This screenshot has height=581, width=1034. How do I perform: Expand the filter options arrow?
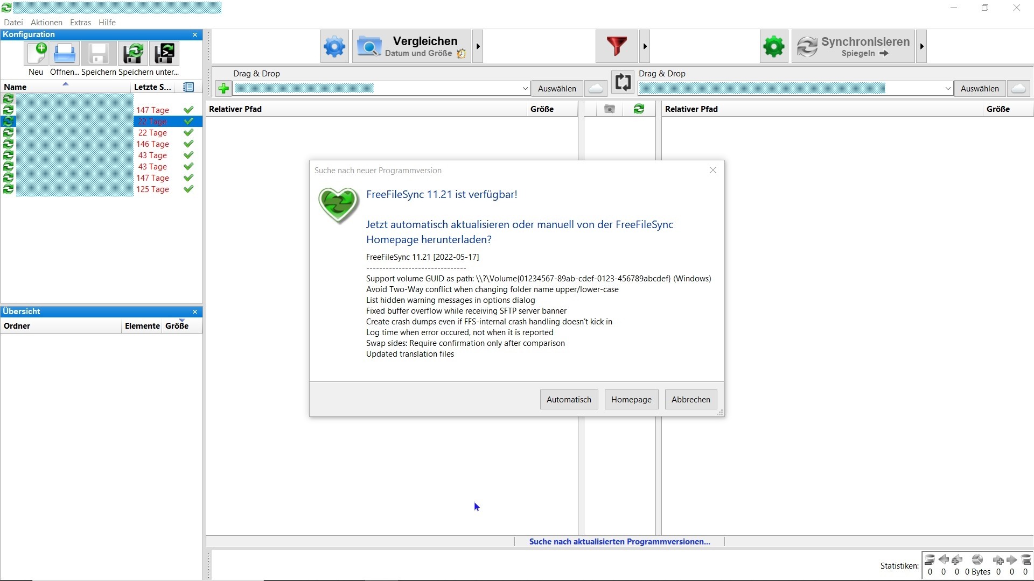[645, 47]
